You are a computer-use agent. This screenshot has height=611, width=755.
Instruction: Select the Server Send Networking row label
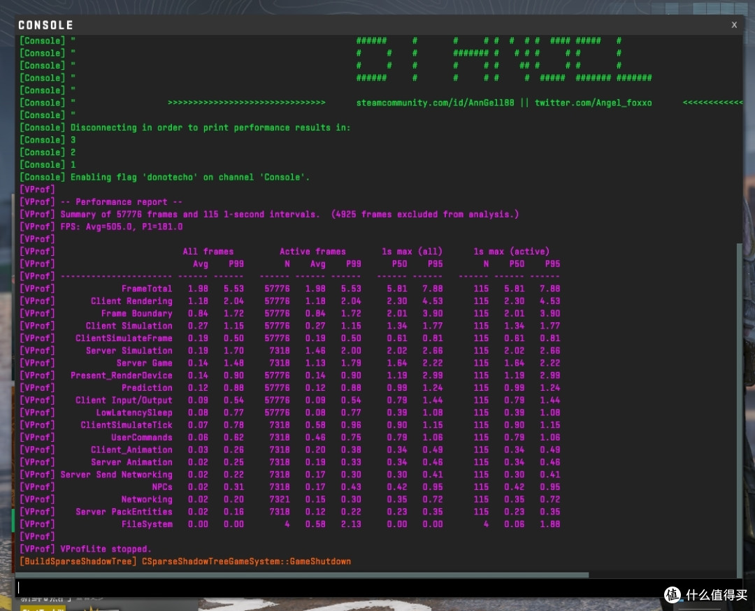(x=116, y=475)
